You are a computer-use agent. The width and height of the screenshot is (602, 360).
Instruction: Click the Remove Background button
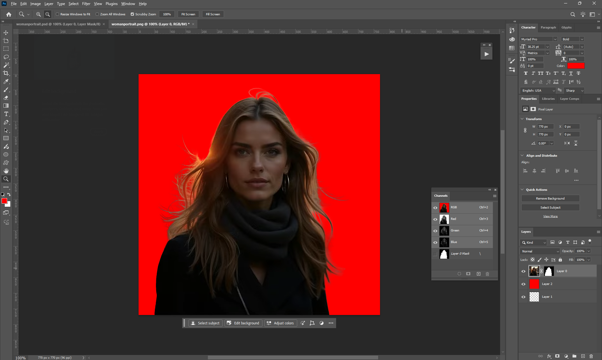point(550,199)
